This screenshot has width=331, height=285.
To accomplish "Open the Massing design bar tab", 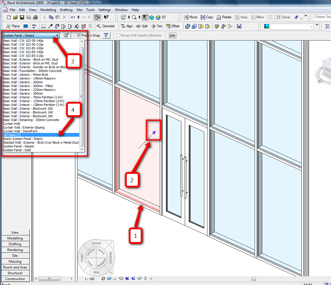I will click(15, 261).
